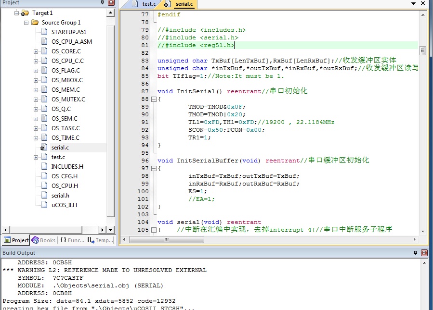Image resolution: width=433 pixels, height=310 pixels.
Task: Expand the OS_CPU_C.C file node
Action: (x=36, y=61)
